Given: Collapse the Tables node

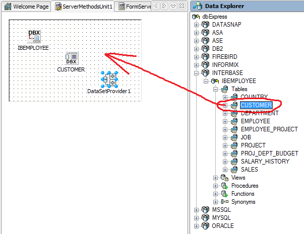Looking at the screenshot, I should pyautogui.click(x=215, y=90).
